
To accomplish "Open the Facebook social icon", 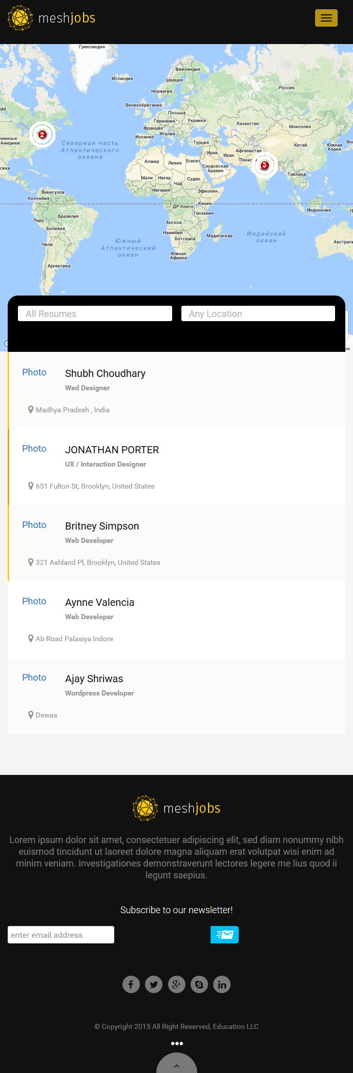I will pyautogui.click(x=131, y=984).
